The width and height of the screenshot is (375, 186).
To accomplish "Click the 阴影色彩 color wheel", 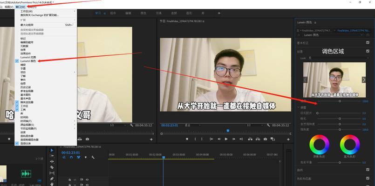I will pos(319,145).
